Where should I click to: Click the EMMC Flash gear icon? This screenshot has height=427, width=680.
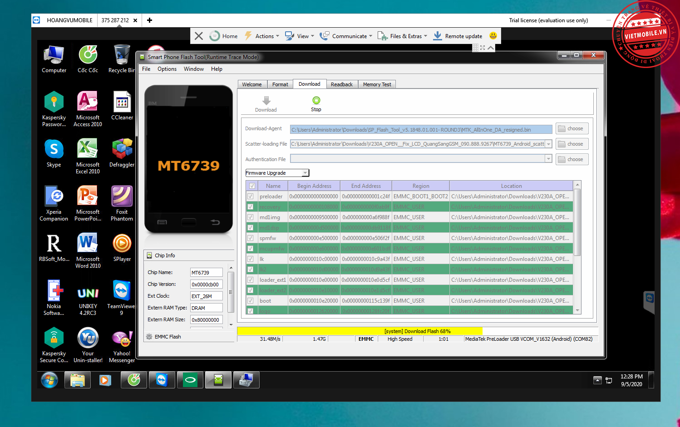pos(149,337)
